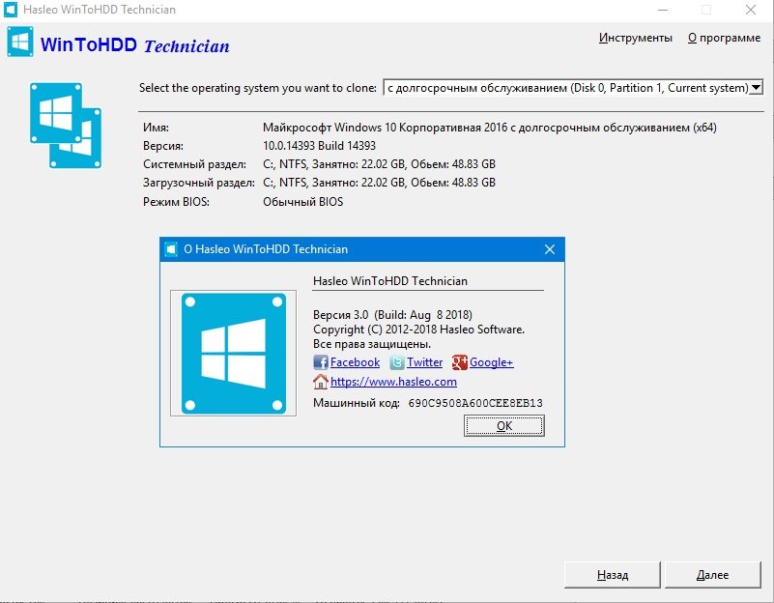Click the Загрузочный раздел label

click(199, 183)
